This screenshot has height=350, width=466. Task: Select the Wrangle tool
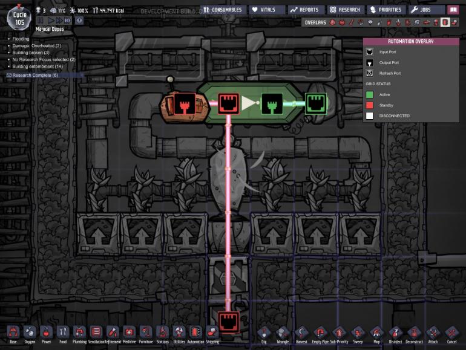click(x=283, y=335)
